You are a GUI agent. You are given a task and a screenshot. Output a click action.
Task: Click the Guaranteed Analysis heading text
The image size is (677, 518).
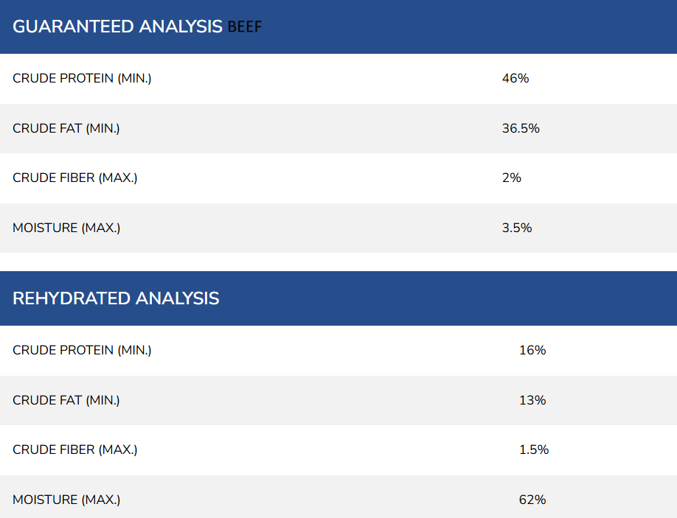pyautogui.click(x=118, y=27)
